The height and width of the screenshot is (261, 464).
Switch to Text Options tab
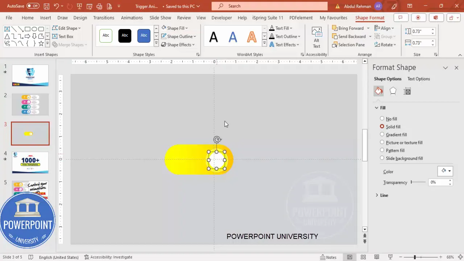pos(419,79)
